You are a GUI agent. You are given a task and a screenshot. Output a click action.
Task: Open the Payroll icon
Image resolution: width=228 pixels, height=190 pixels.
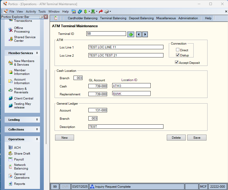(x=11, y=159)
